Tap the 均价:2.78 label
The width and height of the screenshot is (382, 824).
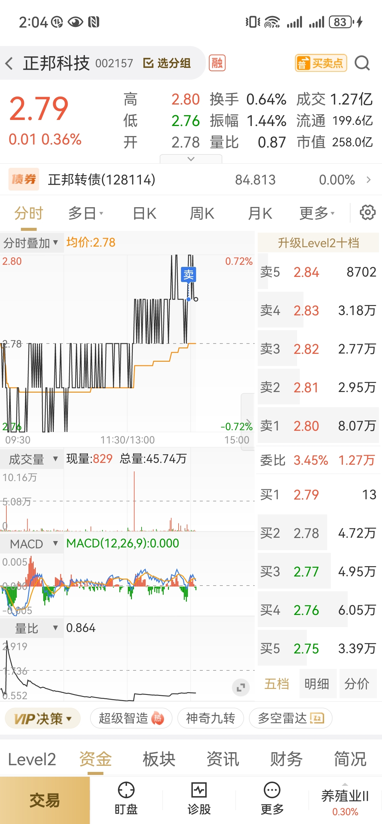pyautogui.click(x=91, y=242)
